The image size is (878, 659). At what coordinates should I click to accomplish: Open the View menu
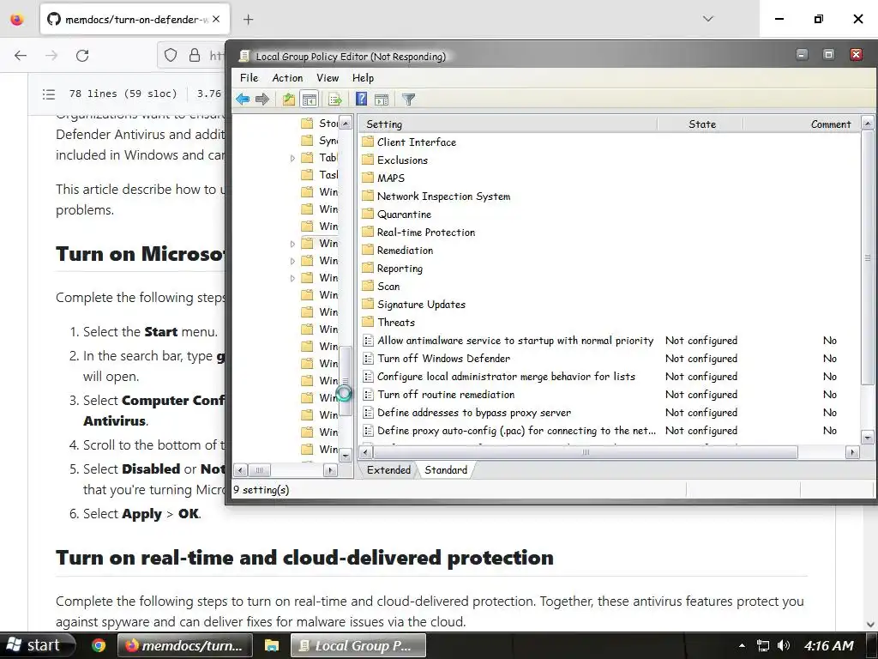click(x=328, y=78)
